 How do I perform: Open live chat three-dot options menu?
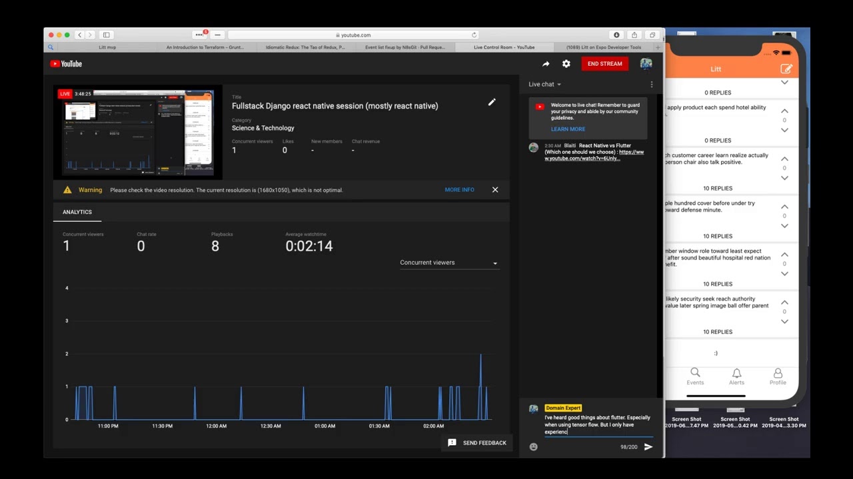click(x=652, y=84)
